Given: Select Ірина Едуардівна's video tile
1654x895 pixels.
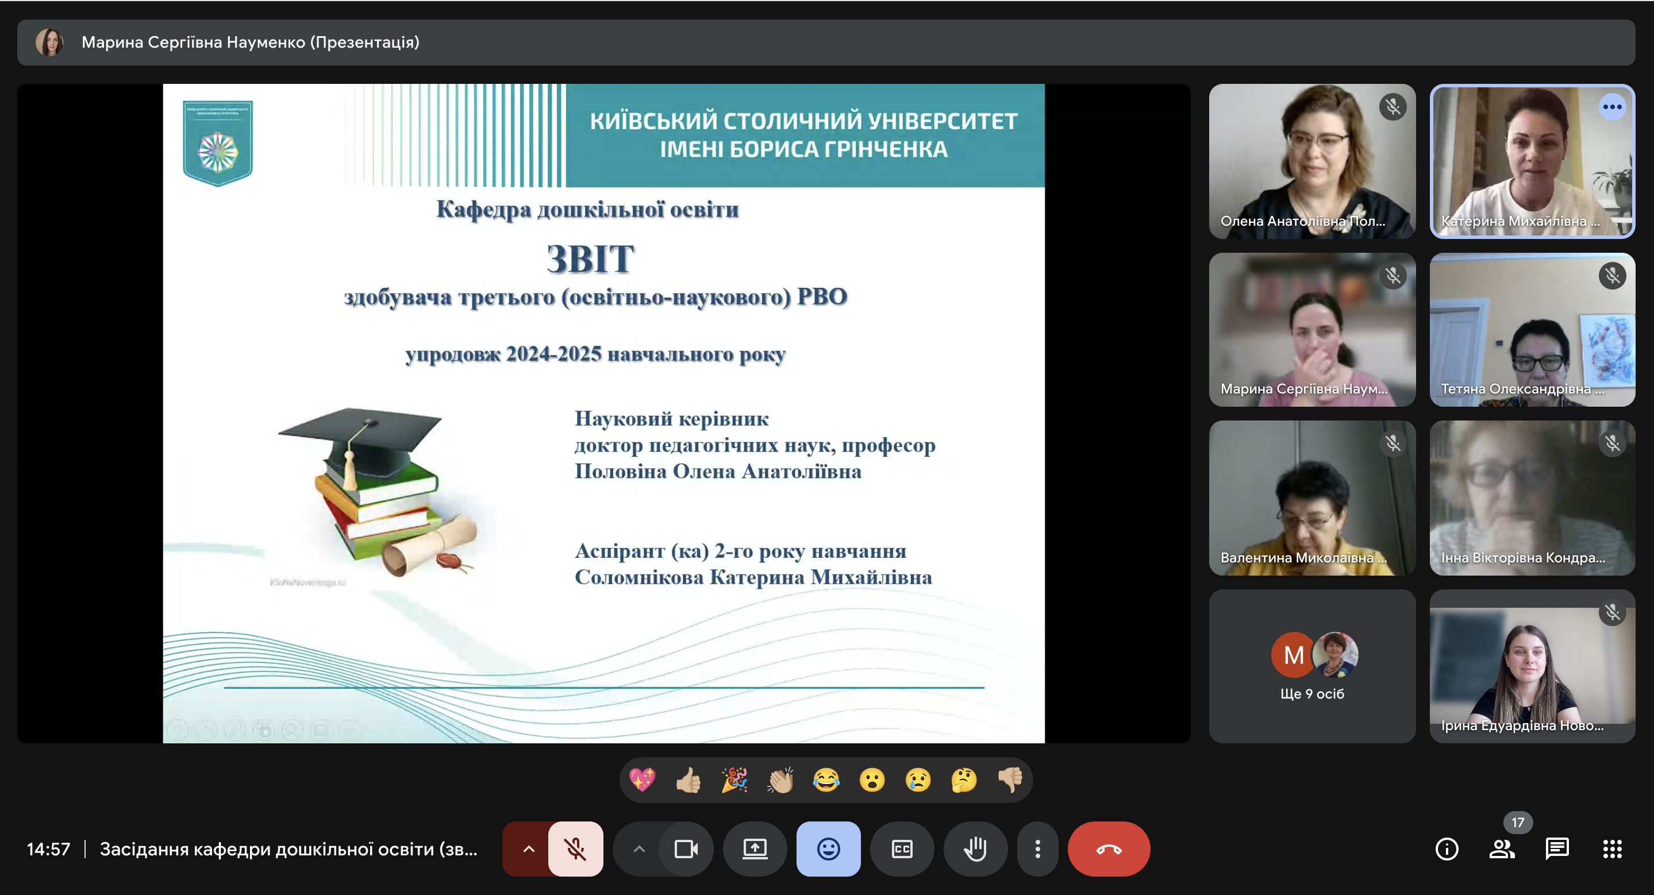Looking at the screenshot, I should pyautogui.click(x=1532, y=666).
